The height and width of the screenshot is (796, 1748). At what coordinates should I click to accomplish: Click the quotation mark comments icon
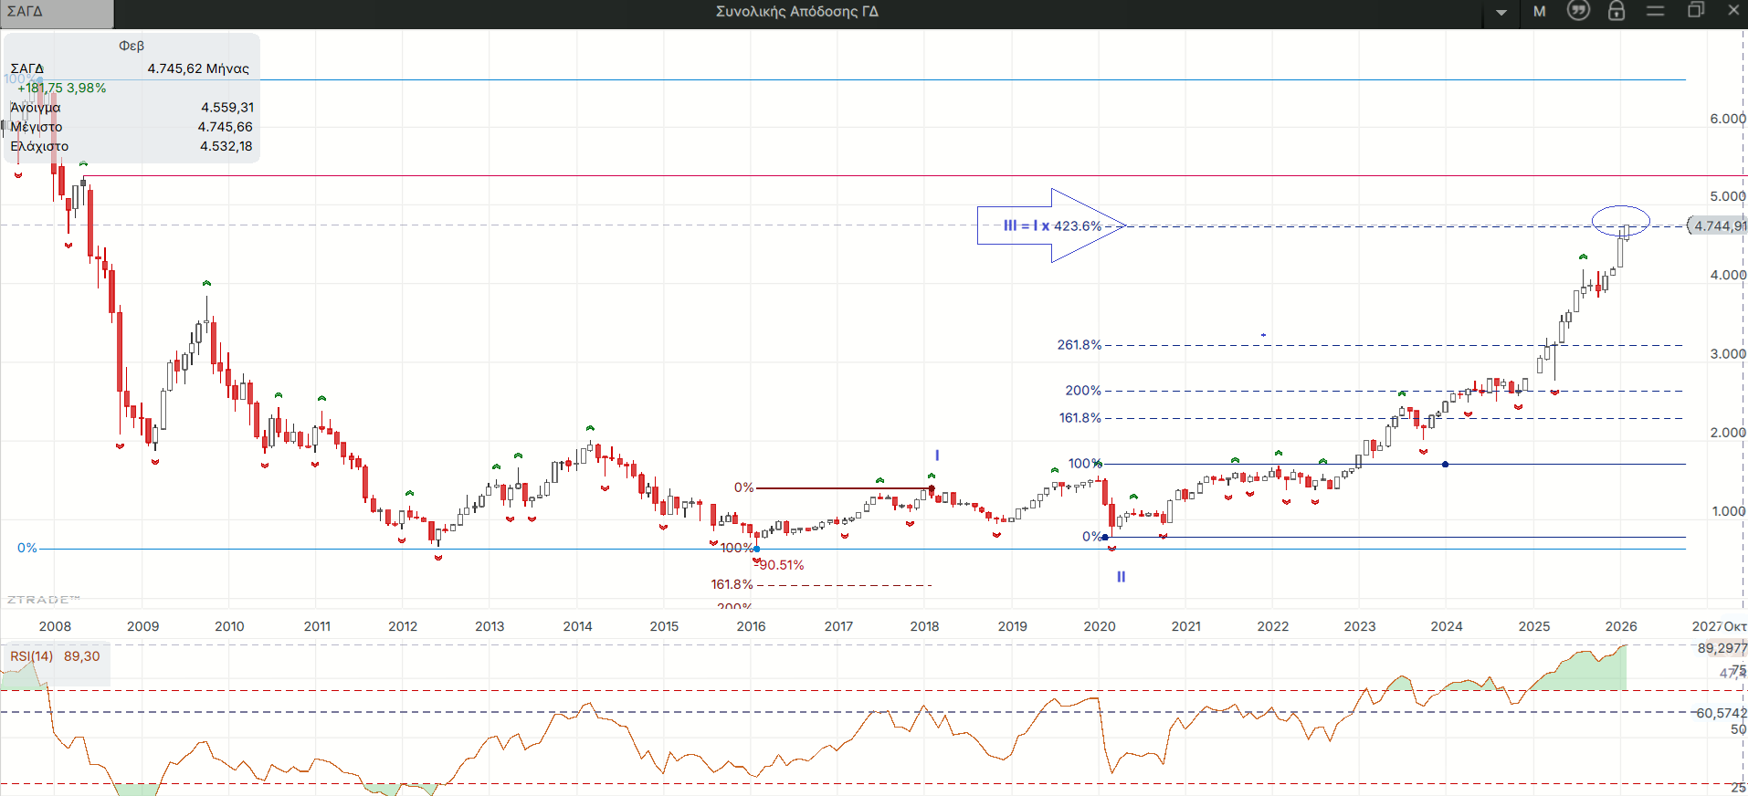tap(1578, 11)
